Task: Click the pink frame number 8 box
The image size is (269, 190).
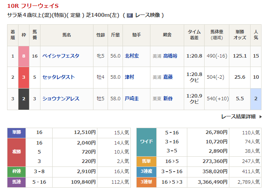Action: (x=24, y=56)
